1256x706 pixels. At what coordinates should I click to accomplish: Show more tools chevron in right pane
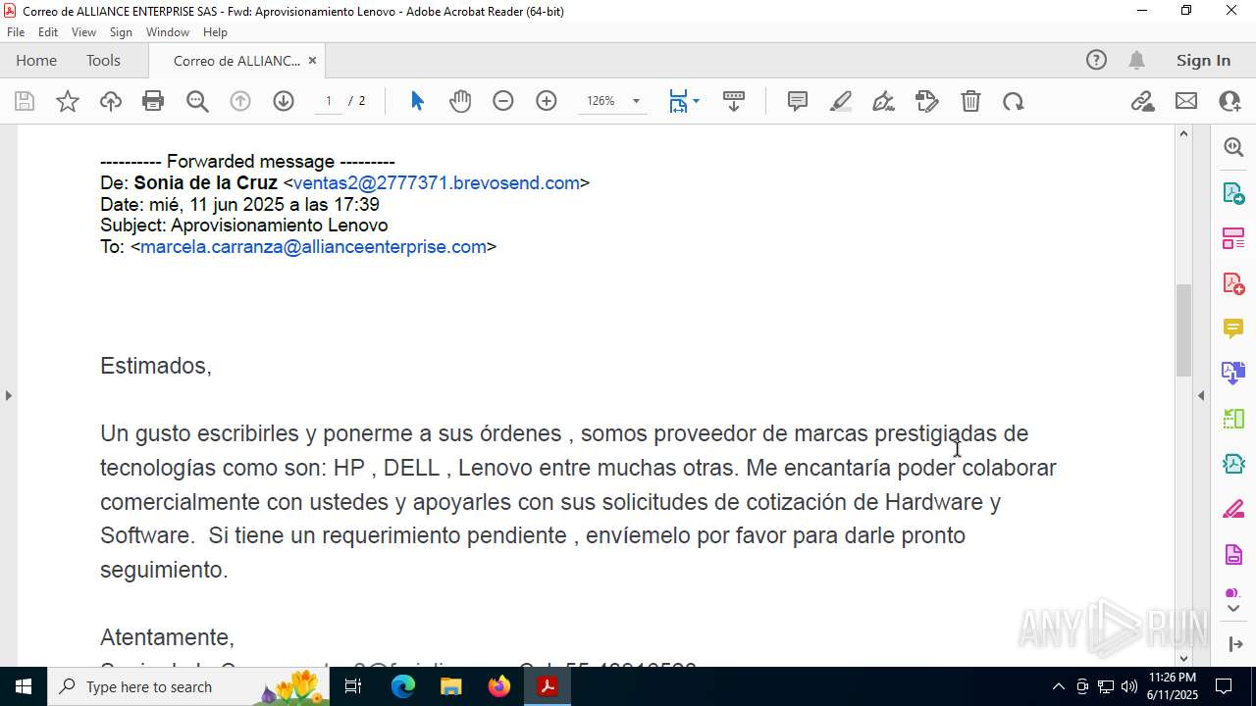point(1233,609)
